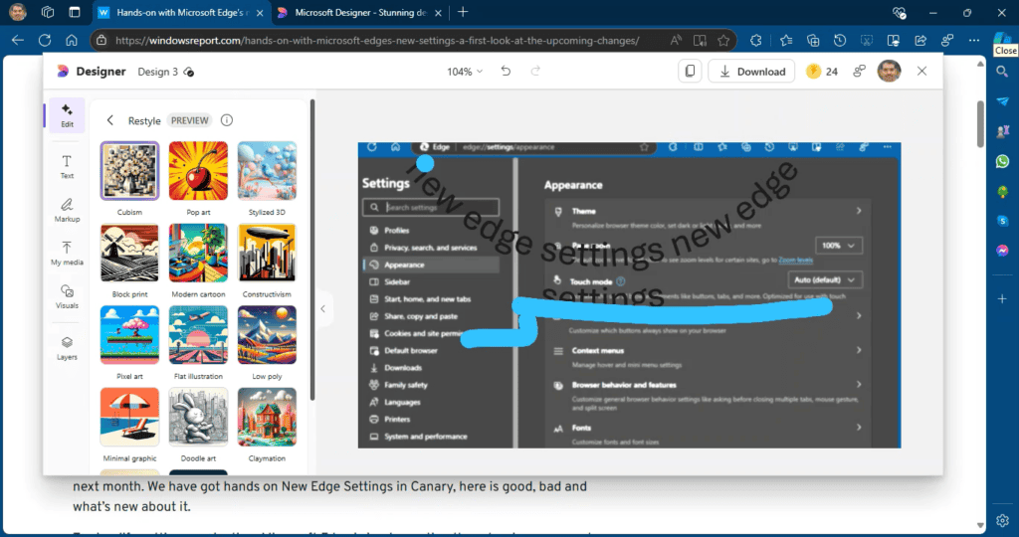Screen dimensions: 1019x537
Task: Go back in browser
Action: (18, 40)
